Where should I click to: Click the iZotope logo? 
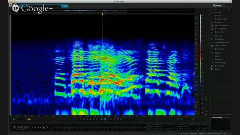(217, 6)
